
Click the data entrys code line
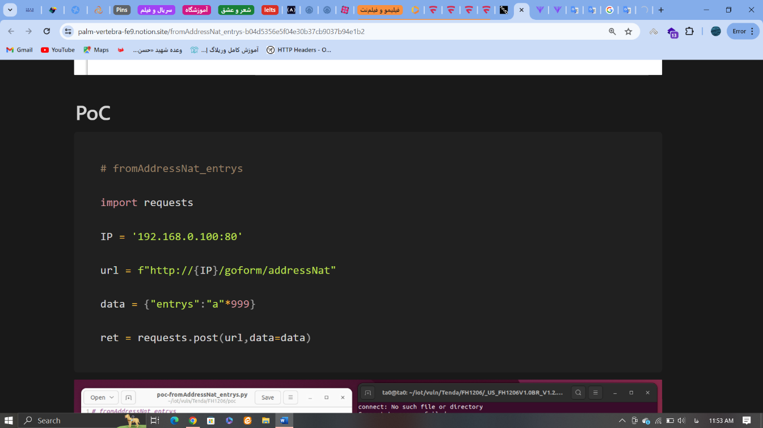(178, 304)
